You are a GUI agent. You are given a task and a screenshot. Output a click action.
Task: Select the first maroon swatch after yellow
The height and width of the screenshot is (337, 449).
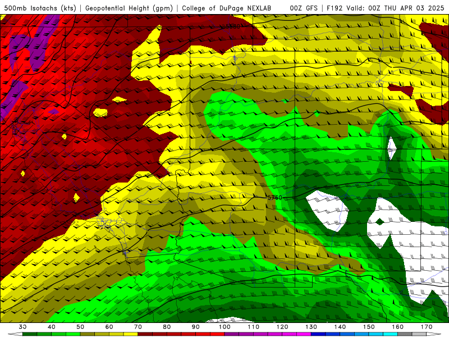(145, 334)
